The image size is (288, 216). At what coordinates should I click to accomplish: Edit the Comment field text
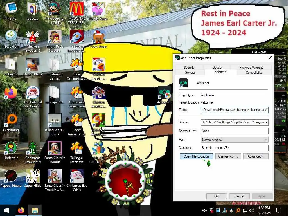pos(235,148)
